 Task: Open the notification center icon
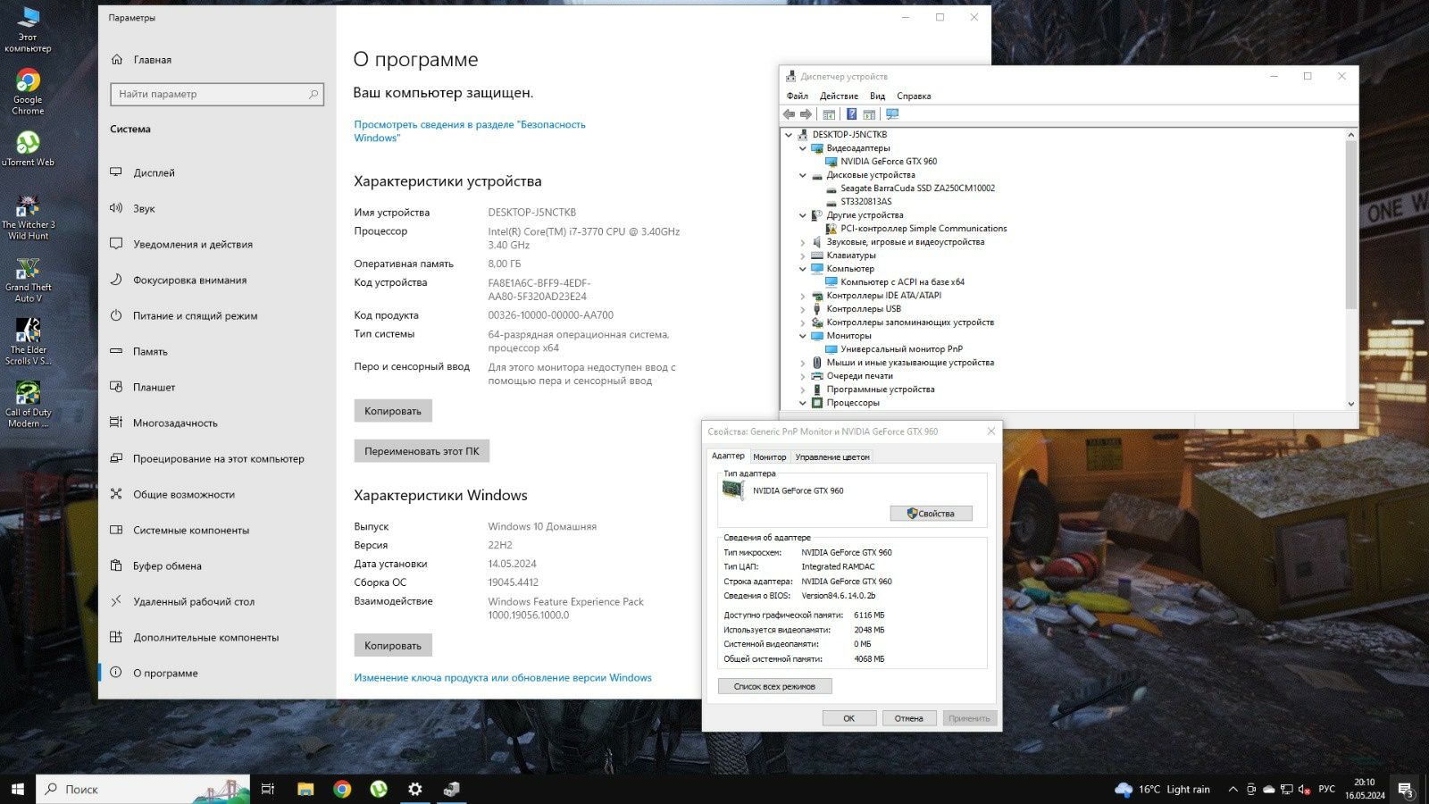point(1406,790)
